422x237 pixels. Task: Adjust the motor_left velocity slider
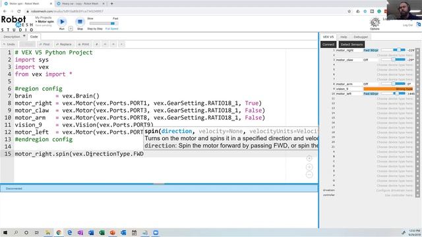[x=393, y=93]
